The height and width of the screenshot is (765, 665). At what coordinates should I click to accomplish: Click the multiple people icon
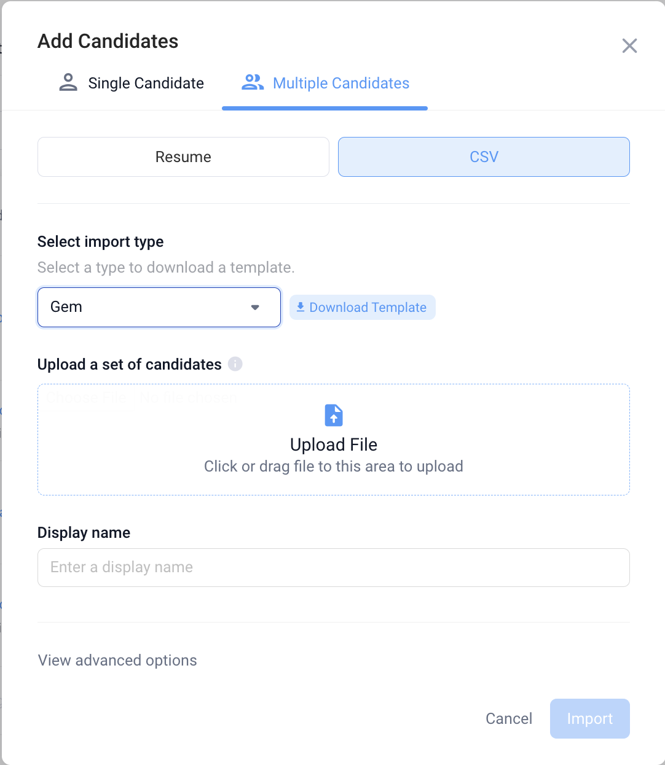click(252, 83)
